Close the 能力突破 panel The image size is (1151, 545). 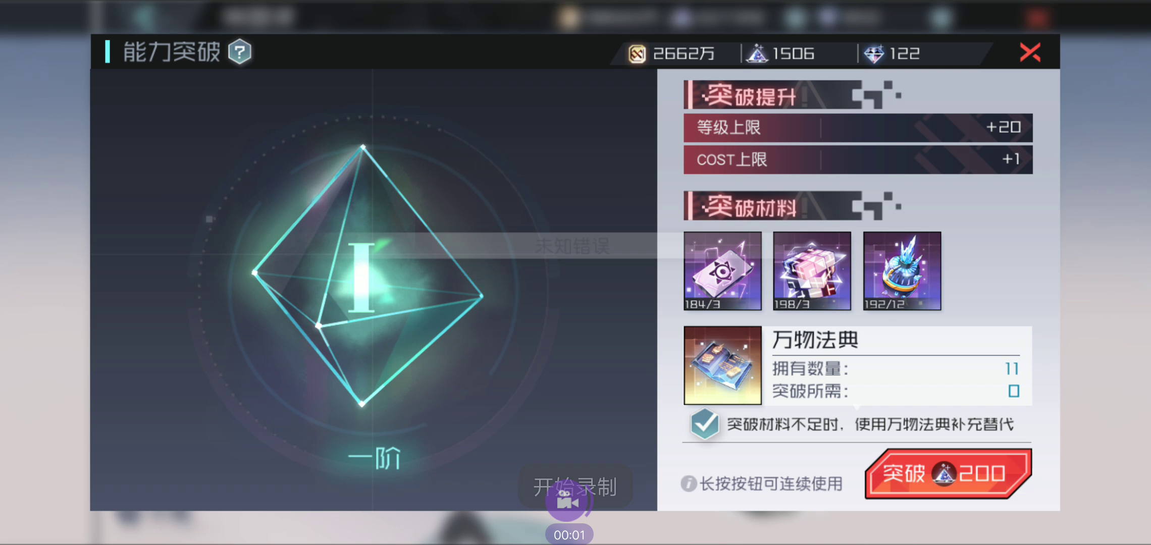[1030, 52]
